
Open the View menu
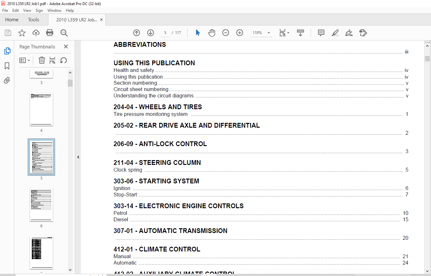point(27,11)
